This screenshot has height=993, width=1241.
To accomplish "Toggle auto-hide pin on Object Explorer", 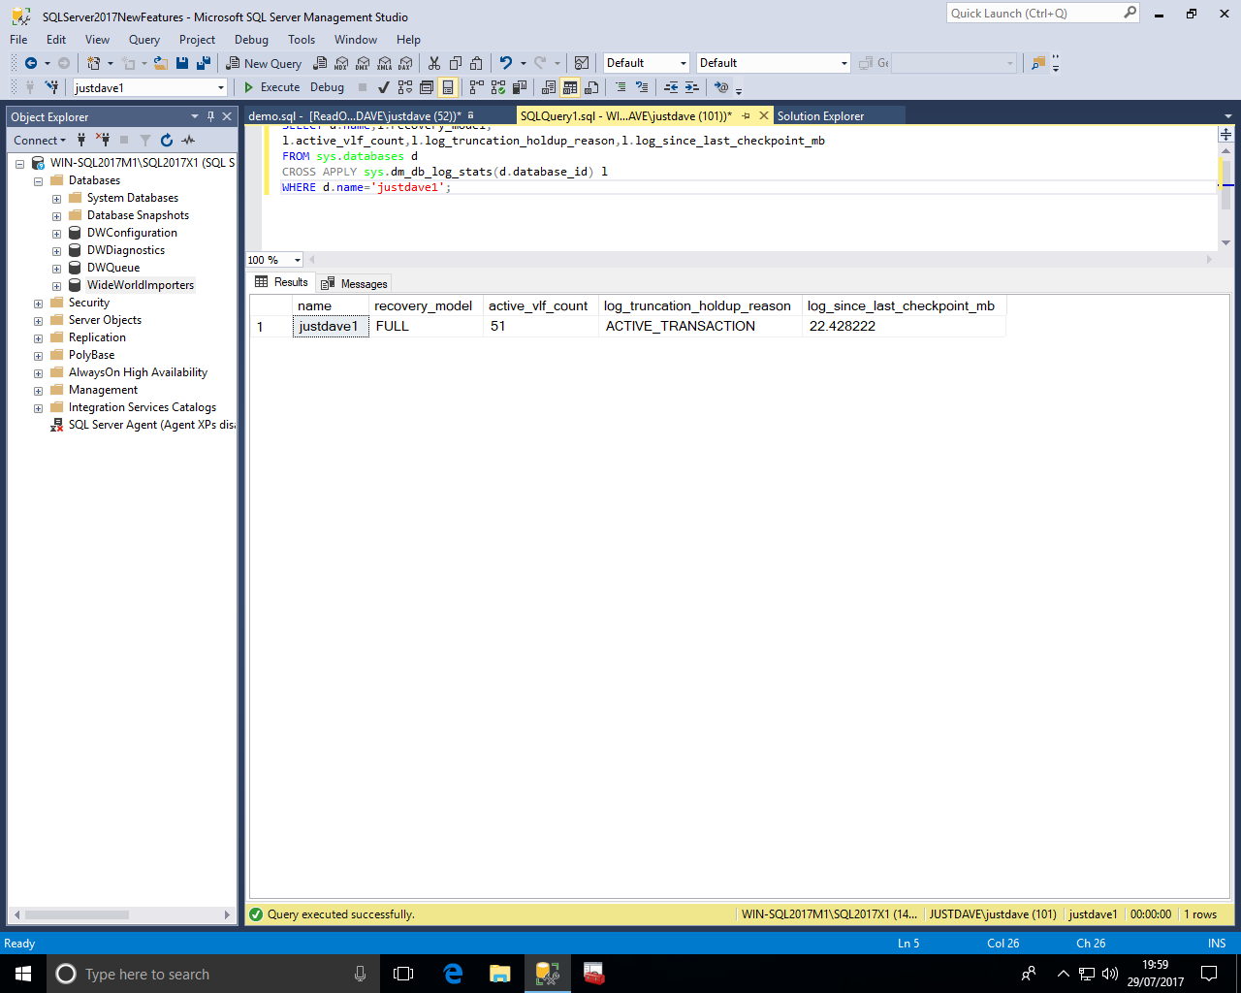I will (210, 116).
